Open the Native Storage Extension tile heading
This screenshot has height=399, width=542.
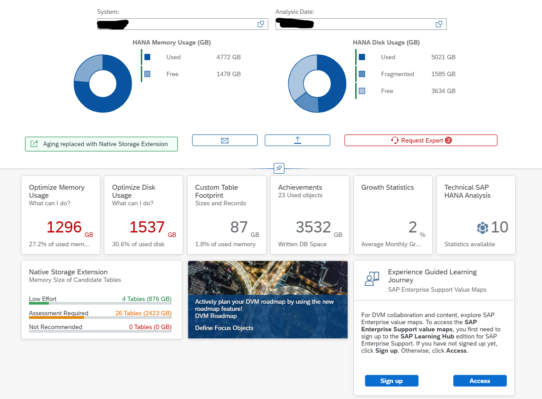[68, 272]
